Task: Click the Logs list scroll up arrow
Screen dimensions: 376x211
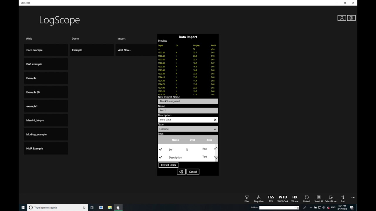Action: [216, 148]
